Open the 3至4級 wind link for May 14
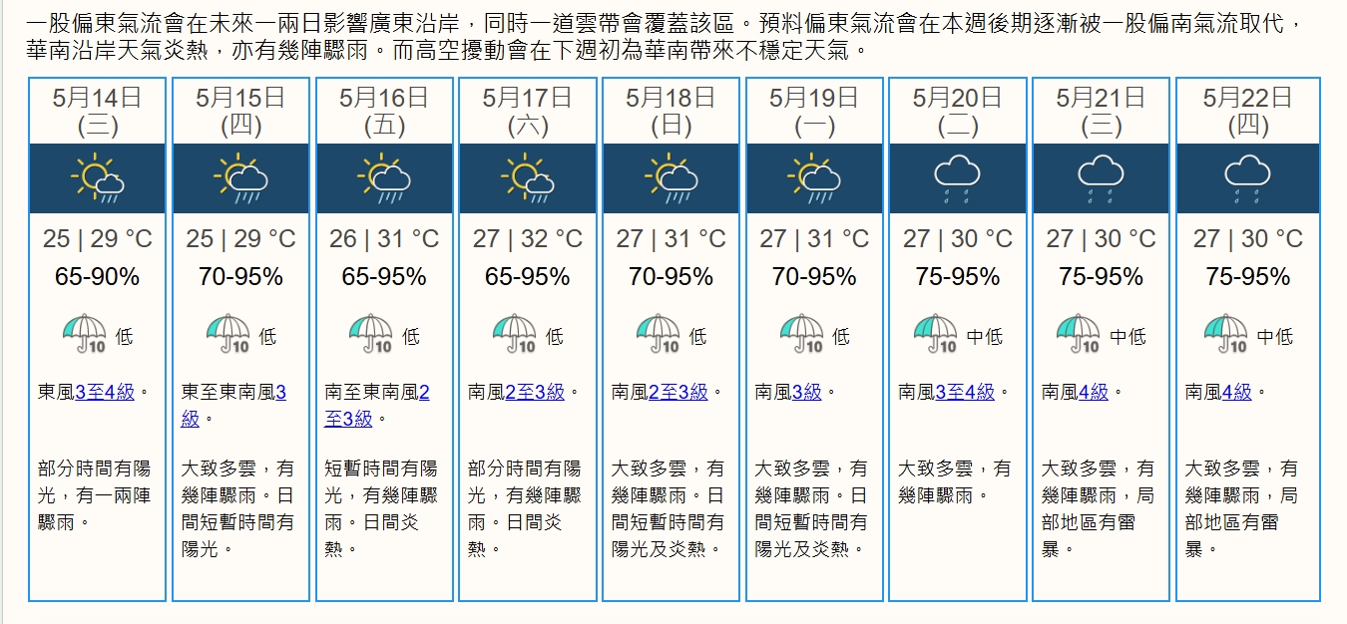This screenshot has width=1347, height=624. (104, 392)
